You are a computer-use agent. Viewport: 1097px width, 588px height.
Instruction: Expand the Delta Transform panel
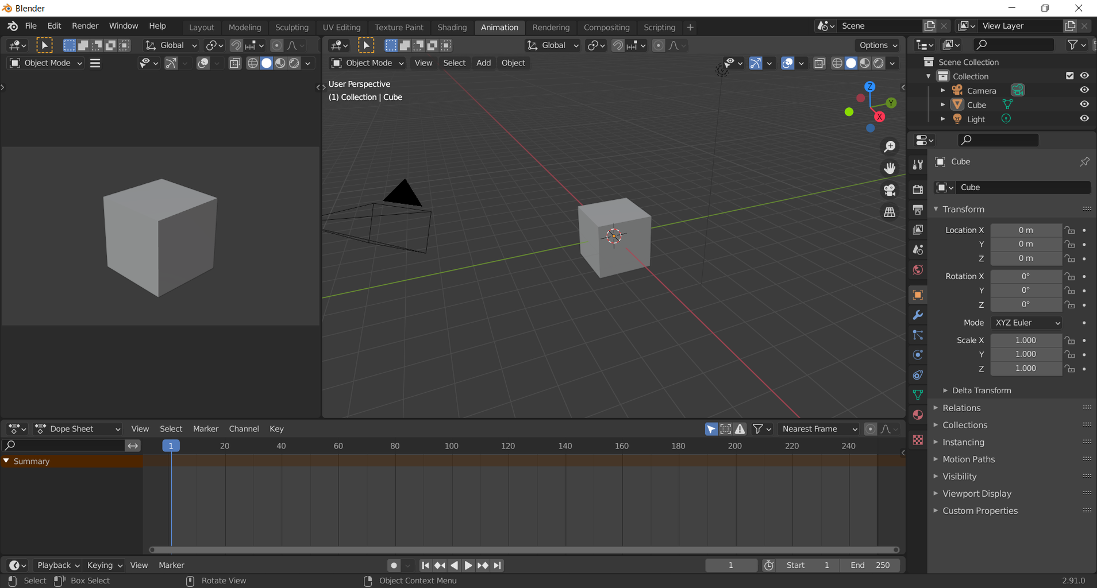click(981, 390)
